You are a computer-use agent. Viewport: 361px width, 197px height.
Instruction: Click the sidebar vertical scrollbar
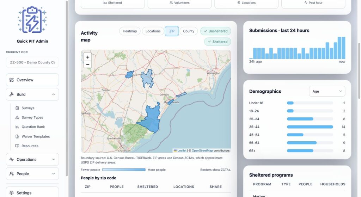coord(67,88)
